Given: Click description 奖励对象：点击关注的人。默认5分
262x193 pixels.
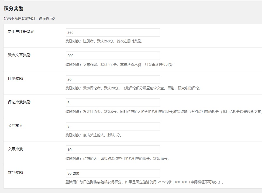Looking at the screenshot, I should (94, 135).
